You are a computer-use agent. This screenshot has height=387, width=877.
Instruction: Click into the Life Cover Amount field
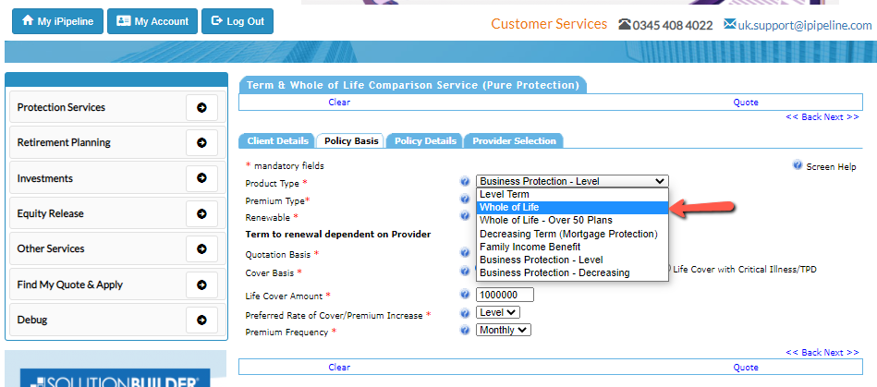(x=505, y=296)
